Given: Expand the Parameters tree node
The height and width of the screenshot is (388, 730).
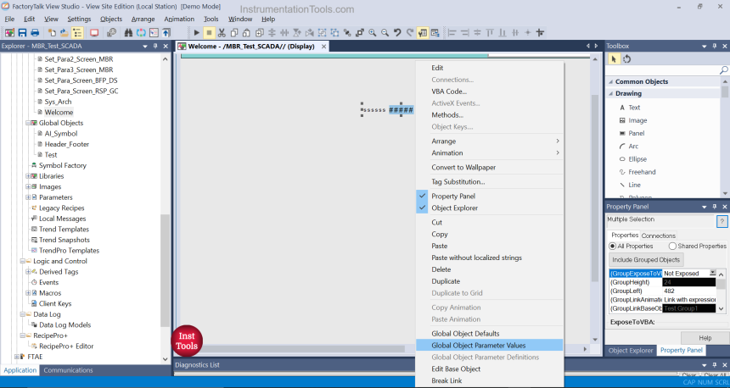Looking at the screenshot, I should (28, 197).
